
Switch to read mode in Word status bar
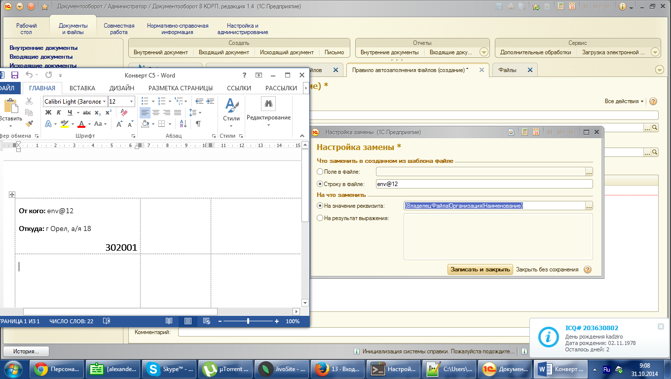click(x=169, y=321)
